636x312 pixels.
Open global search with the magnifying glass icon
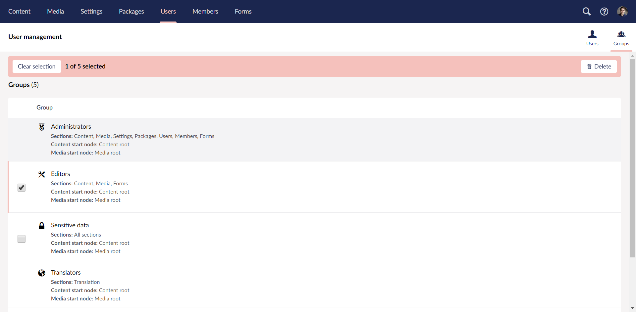tap(587, 11)
